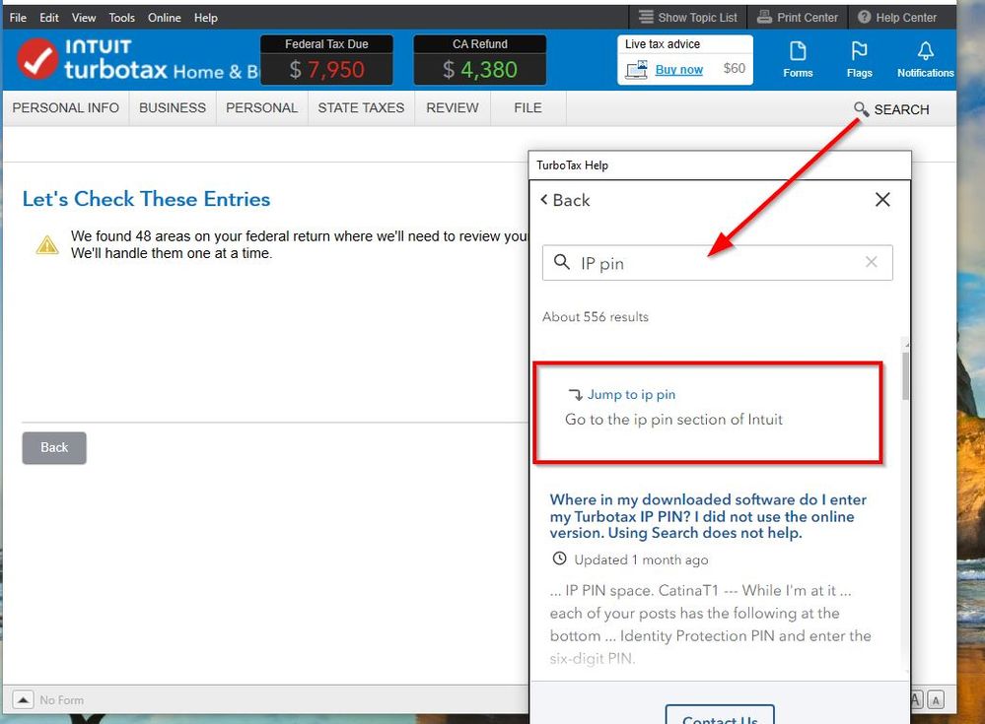Click Show Topic List

click(x=688, y=18)
